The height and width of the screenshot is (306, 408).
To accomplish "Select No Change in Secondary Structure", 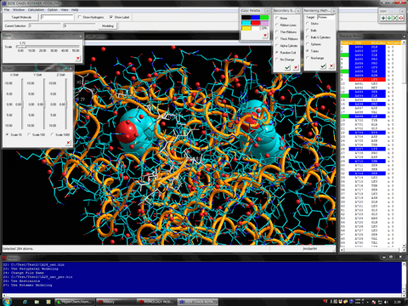I will coord(277,59).
